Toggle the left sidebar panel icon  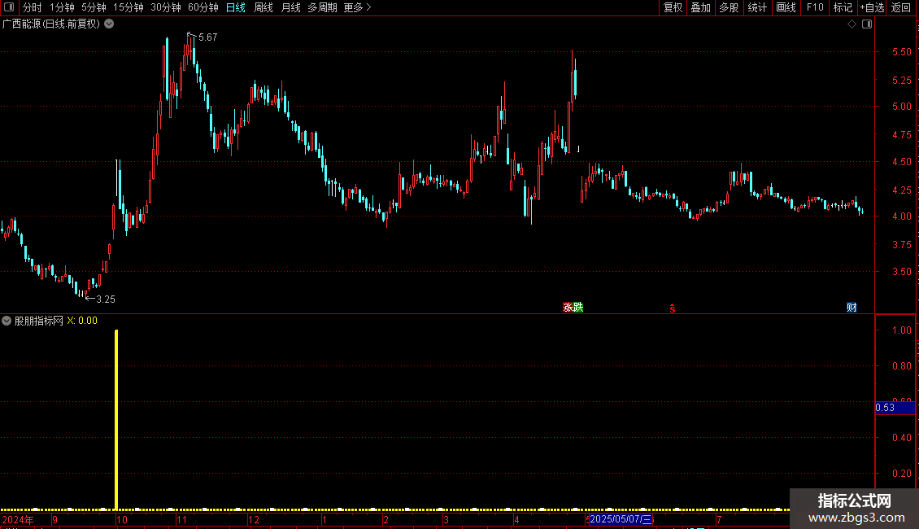point(9,7)
